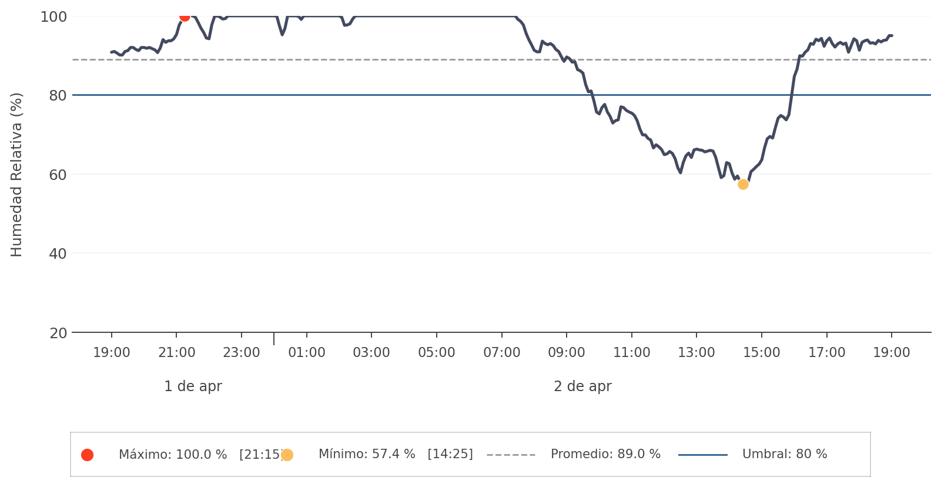
Task: Click the 13:00 time axis label
Action: [x=696, y=353]
